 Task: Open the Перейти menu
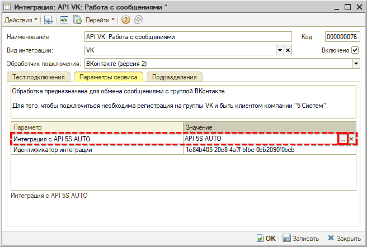(101, 20)
